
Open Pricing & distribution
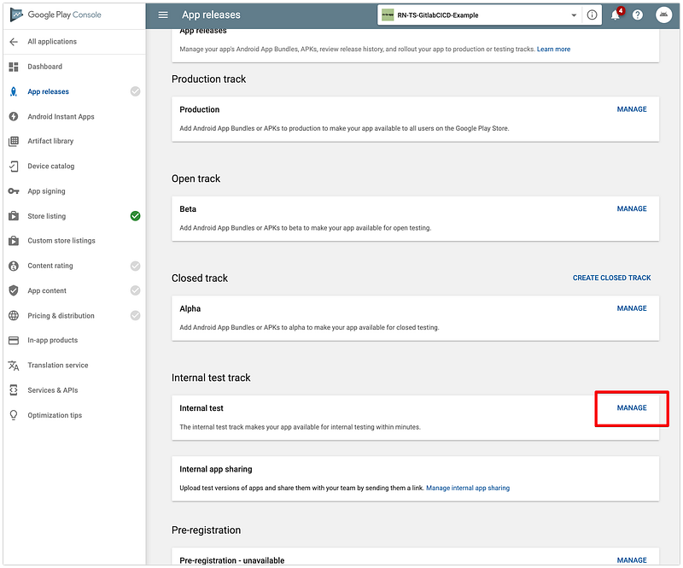tap(61, 316)
